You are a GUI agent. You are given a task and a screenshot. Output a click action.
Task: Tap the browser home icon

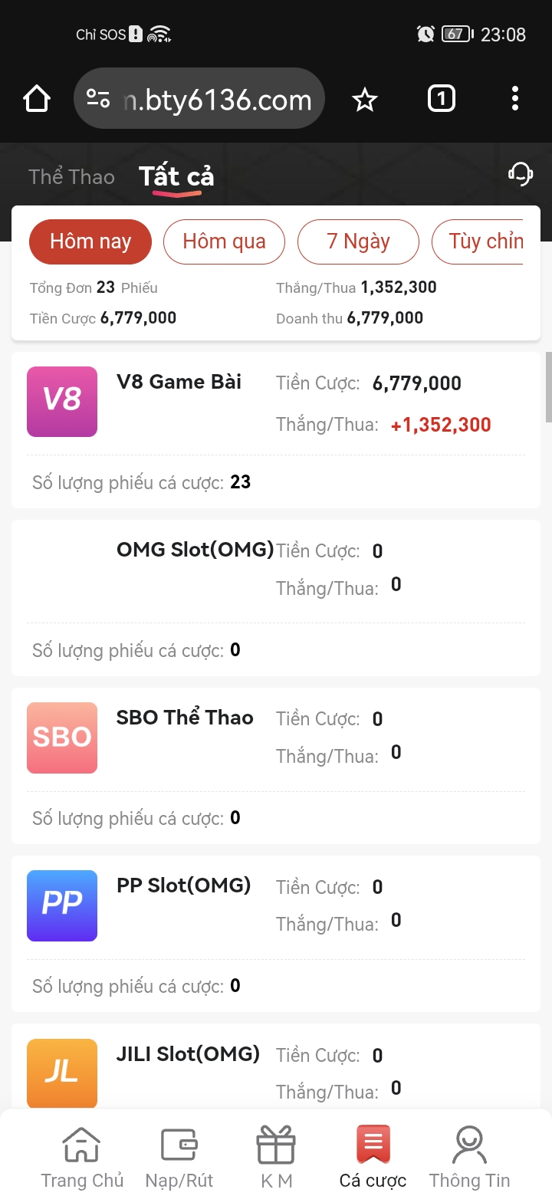[x=37, y=99]
